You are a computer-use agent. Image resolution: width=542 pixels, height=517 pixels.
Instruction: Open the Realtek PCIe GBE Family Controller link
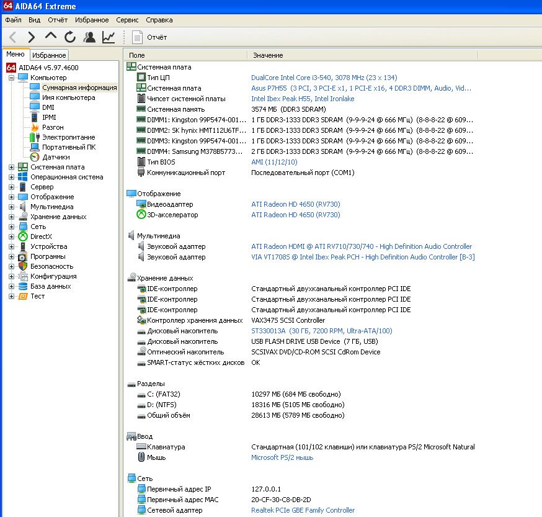303,510
